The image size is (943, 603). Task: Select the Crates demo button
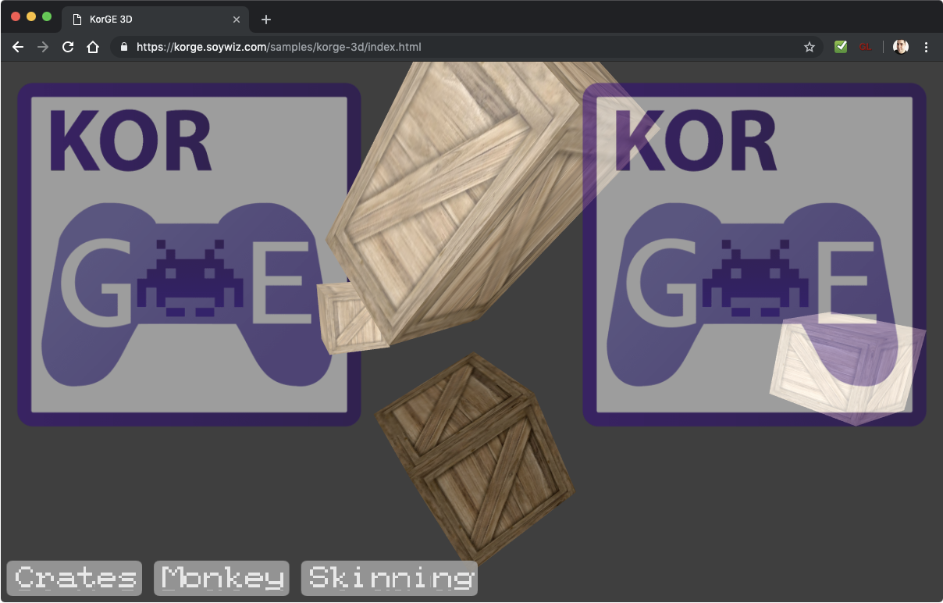[x=73, y=578]
